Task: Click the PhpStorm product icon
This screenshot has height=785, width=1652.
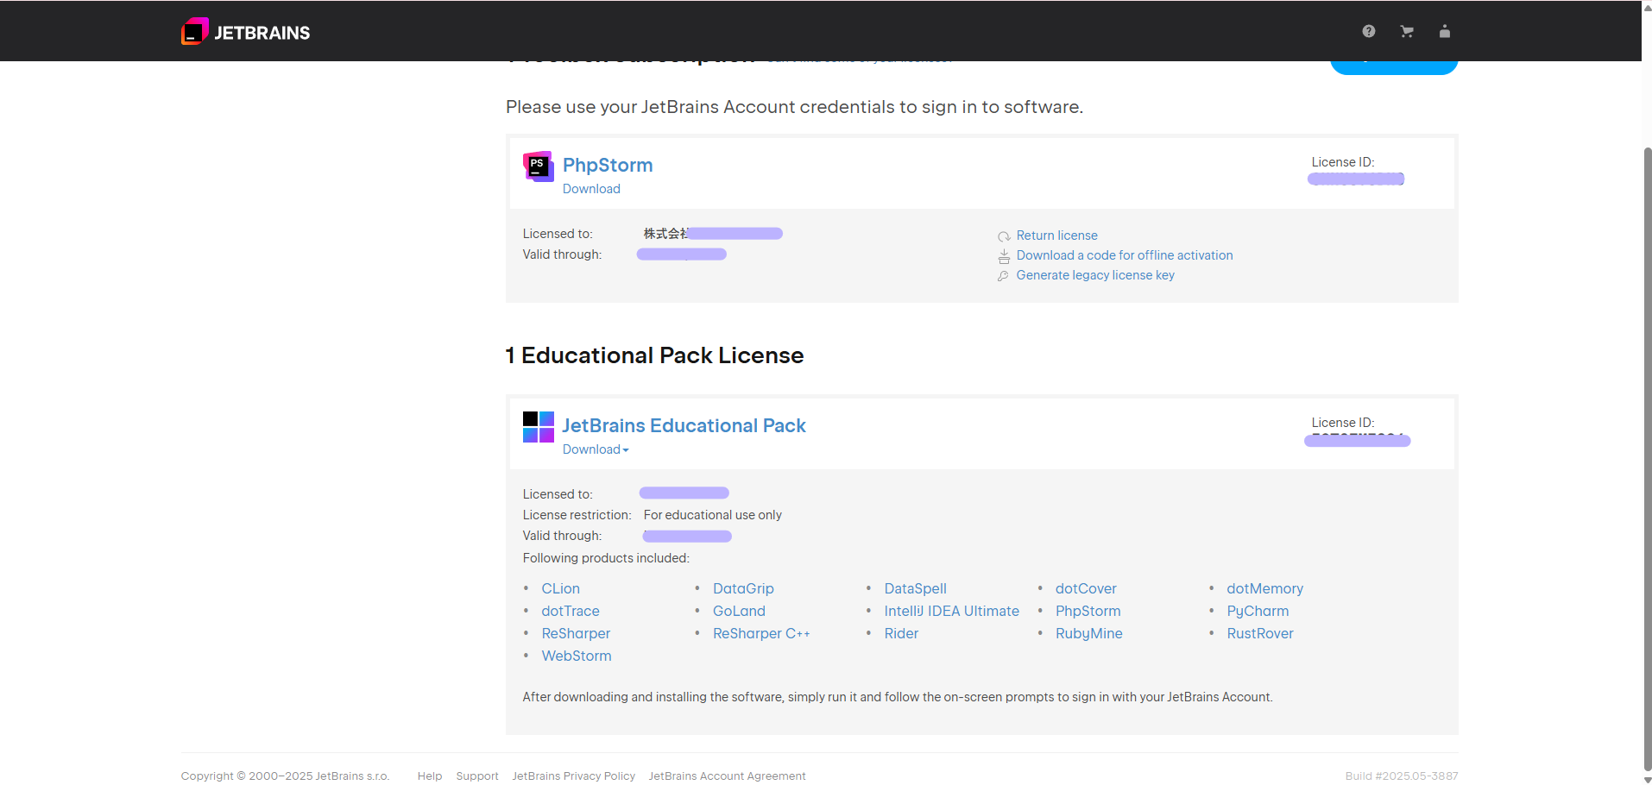Action: (539, 166)
